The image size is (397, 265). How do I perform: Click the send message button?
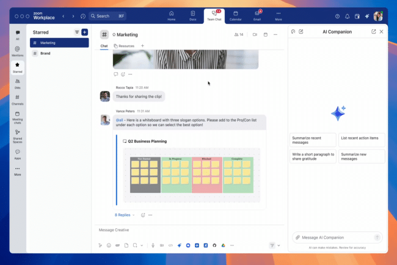click(x=272, y=245)
